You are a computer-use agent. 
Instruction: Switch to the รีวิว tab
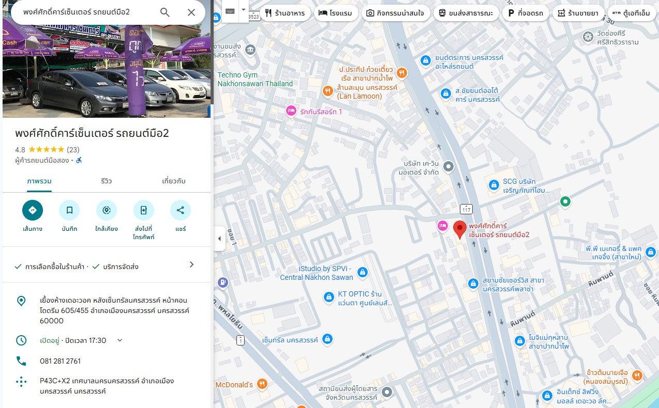coord(107,181)
